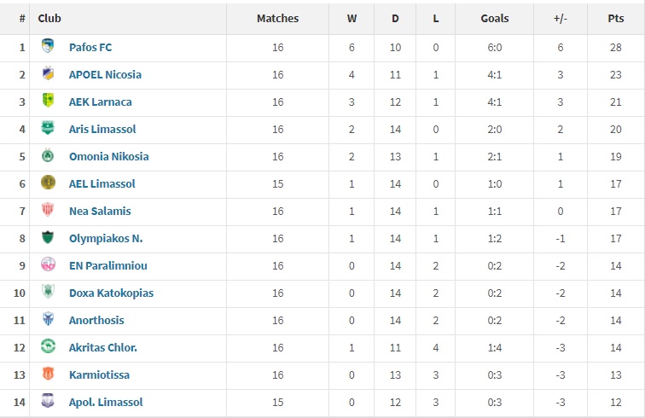The height and width of the screenshot is (418, 645).
Task: Click the Akritas Chlor. green round crest
Action: click(x=48, y=346)
